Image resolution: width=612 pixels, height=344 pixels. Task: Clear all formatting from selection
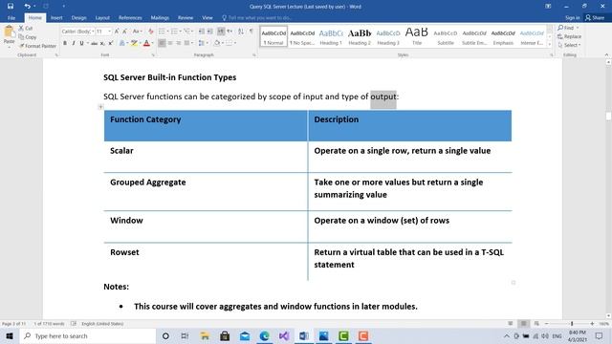point(151,32)
